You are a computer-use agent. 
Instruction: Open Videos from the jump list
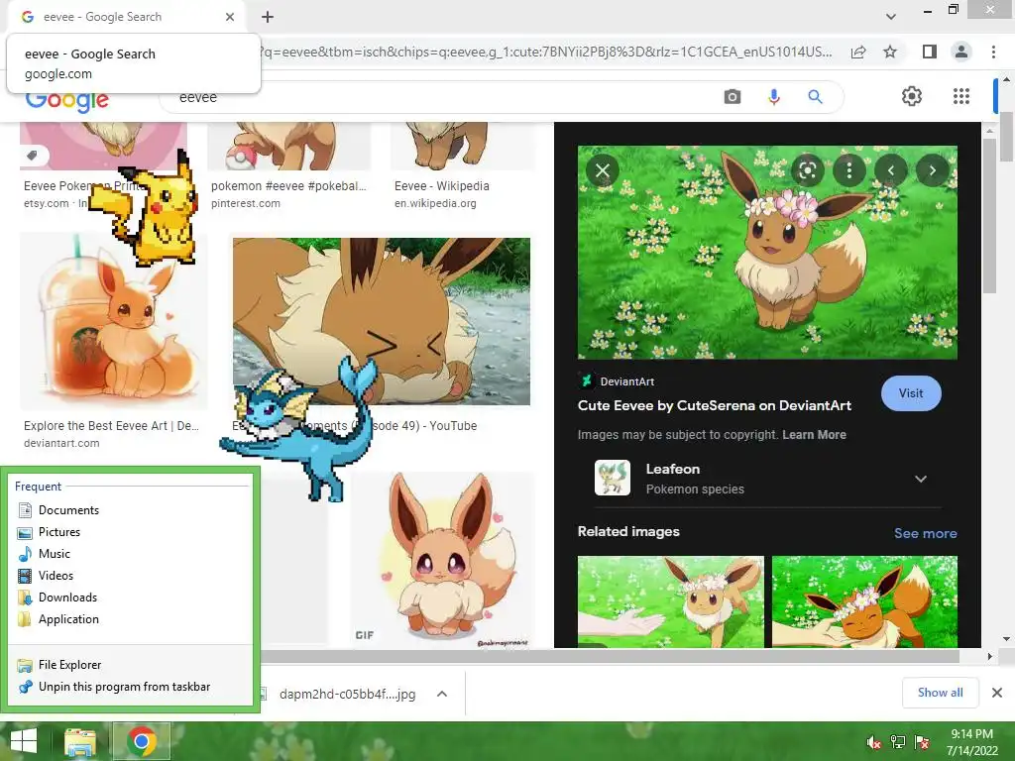tap(56, 576)
